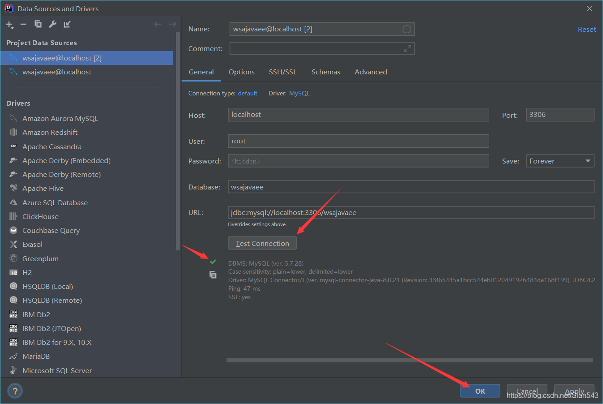Navigate back with the left arrow
Viewport: 603px width, 404px height.
tap(157, 24)
